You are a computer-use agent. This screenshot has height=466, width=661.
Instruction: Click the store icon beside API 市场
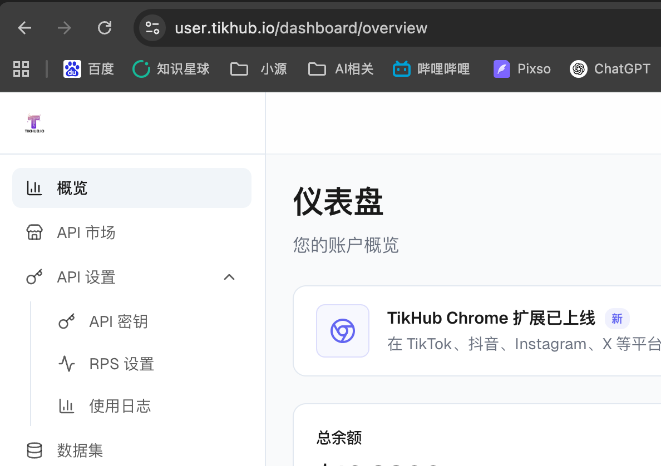point(34,232)
